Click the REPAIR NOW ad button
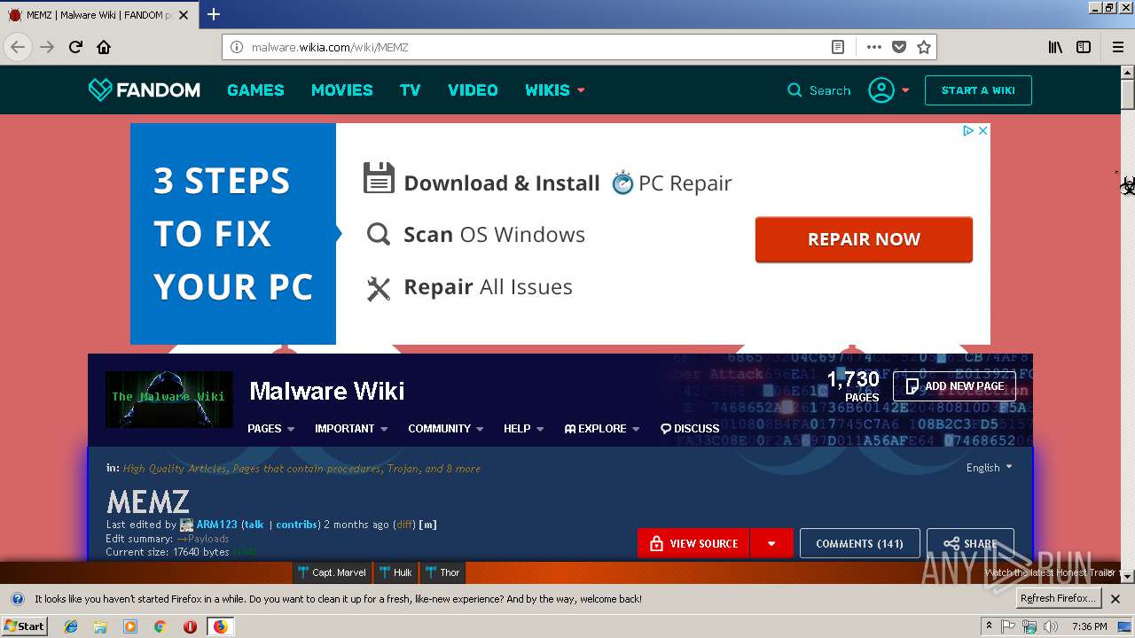The image size is (1135, 638). pyautogui.click(x=864, y=239)
